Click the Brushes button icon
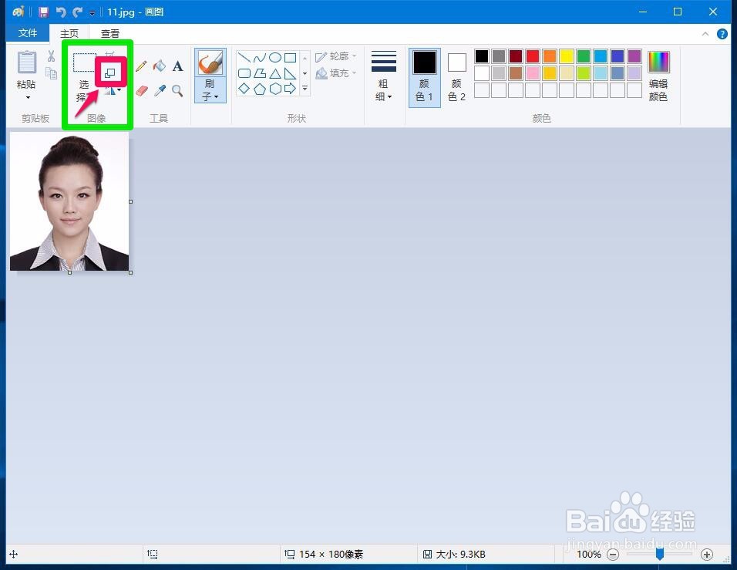This screenshot has height=570, width=737. point(210,62)
